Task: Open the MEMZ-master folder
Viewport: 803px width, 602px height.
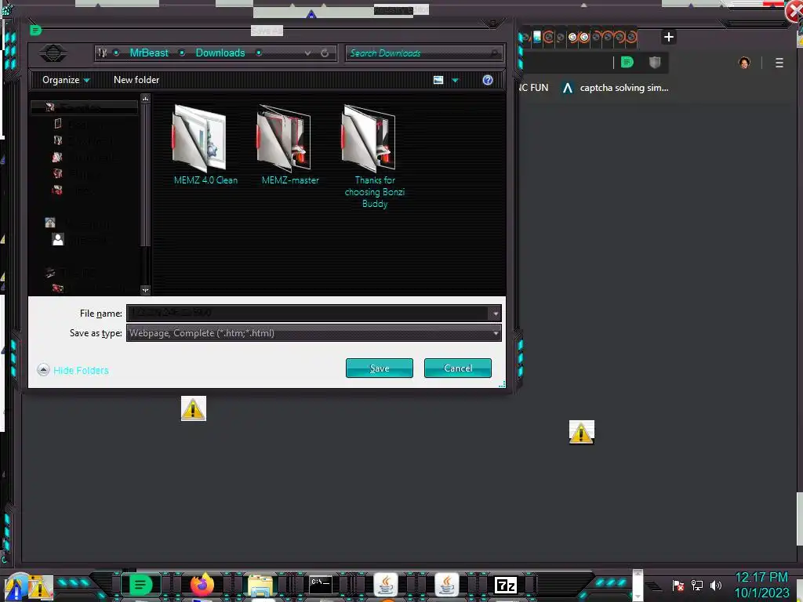Action: [289, 145]
